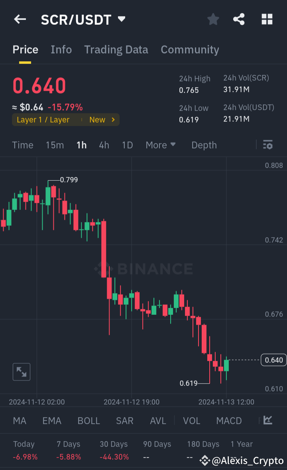
Task: Enable the VOL indicator
Action: tap(191, 421)
